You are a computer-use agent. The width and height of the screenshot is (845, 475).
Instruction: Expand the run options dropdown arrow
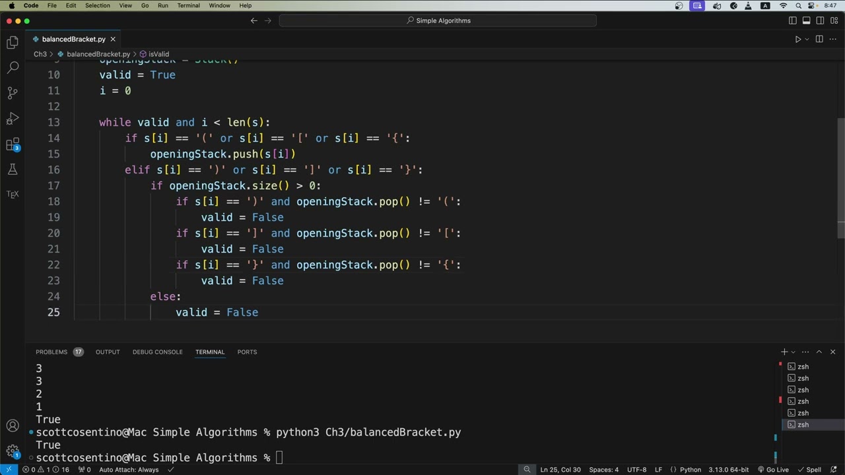tap(807, 39)
